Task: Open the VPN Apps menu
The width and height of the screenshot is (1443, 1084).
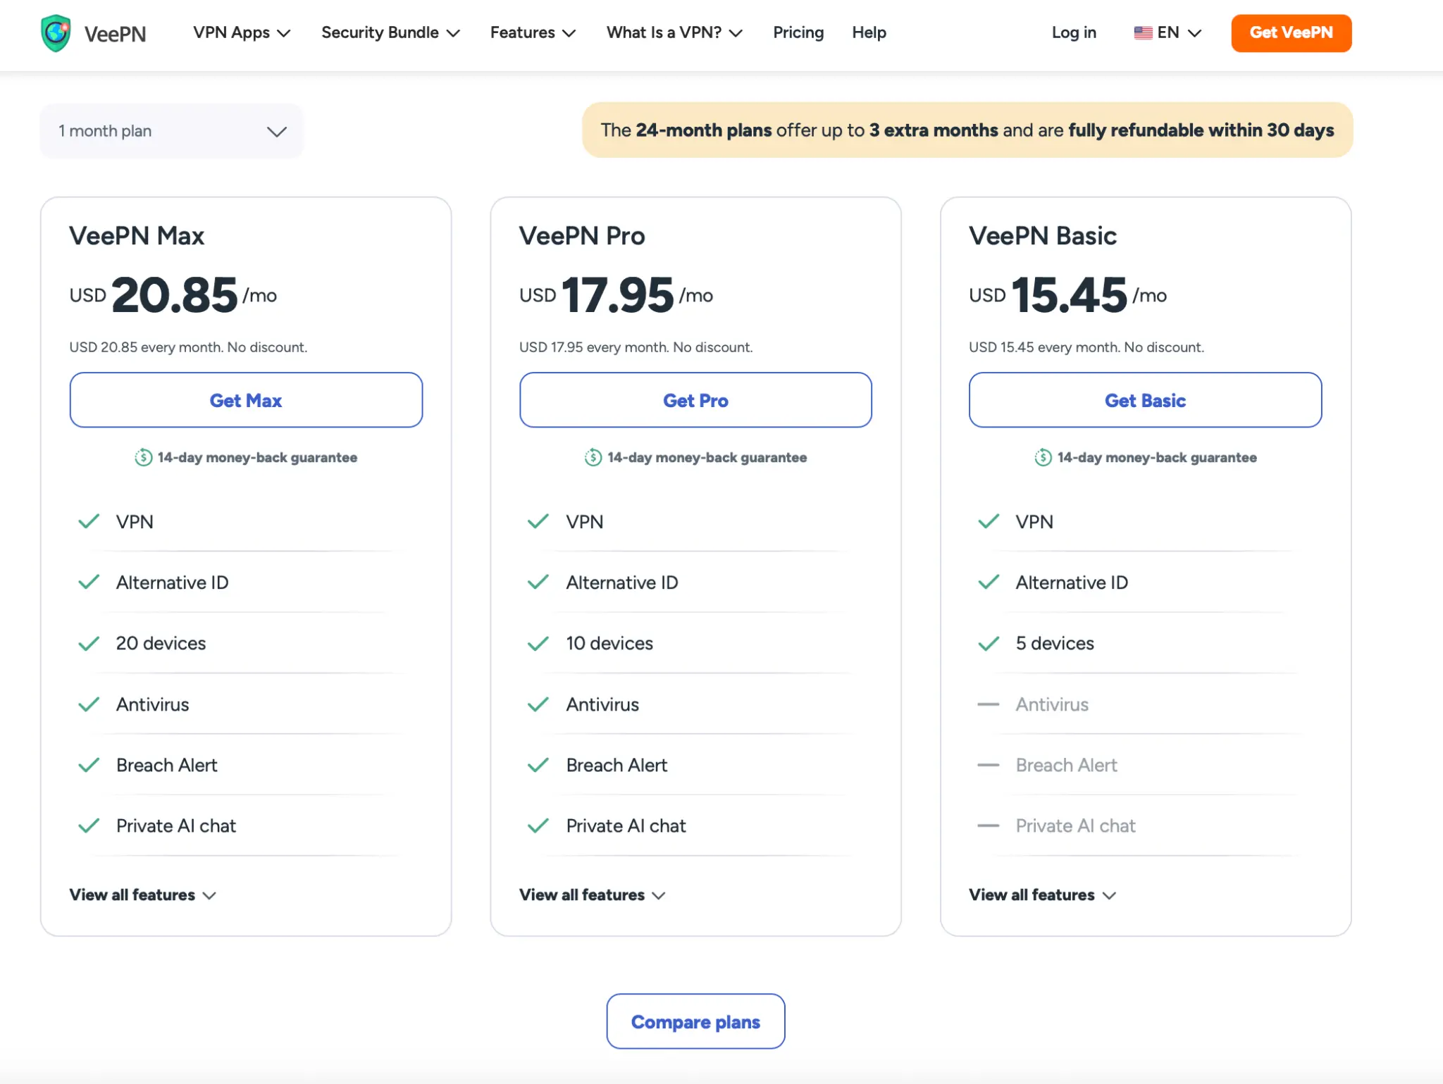Action: pyautogui.click(x=242, y=33)
